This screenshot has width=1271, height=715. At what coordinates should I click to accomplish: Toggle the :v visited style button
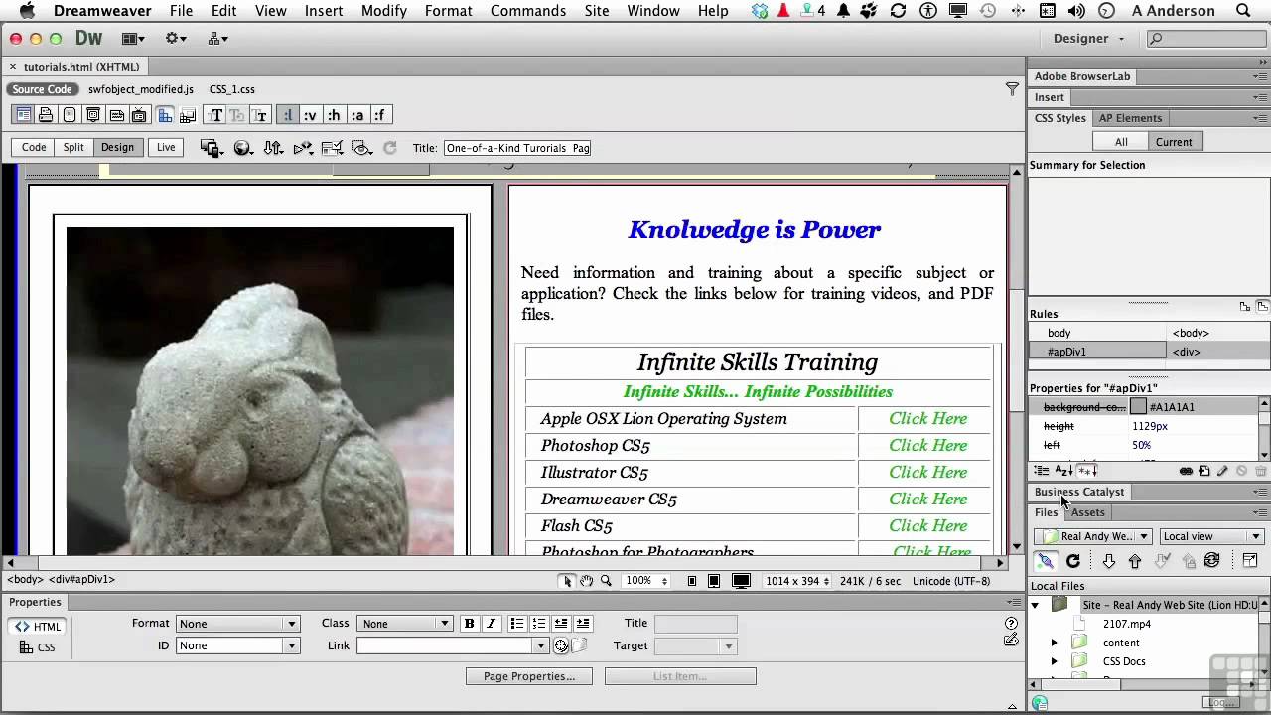(x=311, y=115)
